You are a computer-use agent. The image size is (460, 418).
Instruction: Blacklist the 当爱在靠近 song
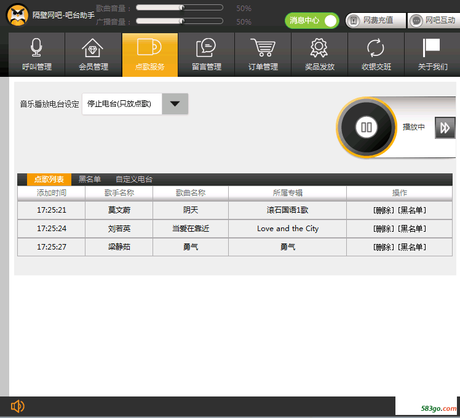(412, 229)
